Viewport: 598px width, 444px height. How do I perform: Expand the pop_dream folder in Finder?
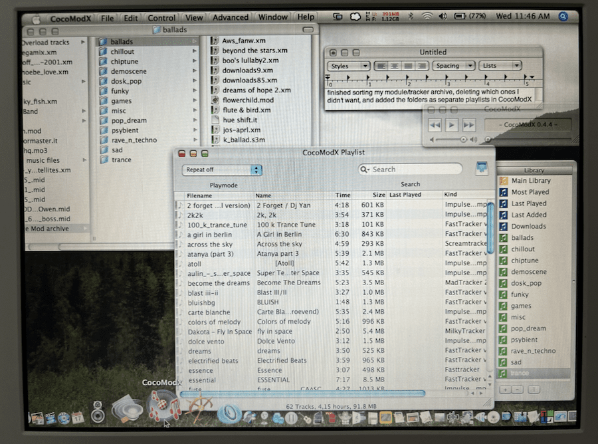(195, 120)
